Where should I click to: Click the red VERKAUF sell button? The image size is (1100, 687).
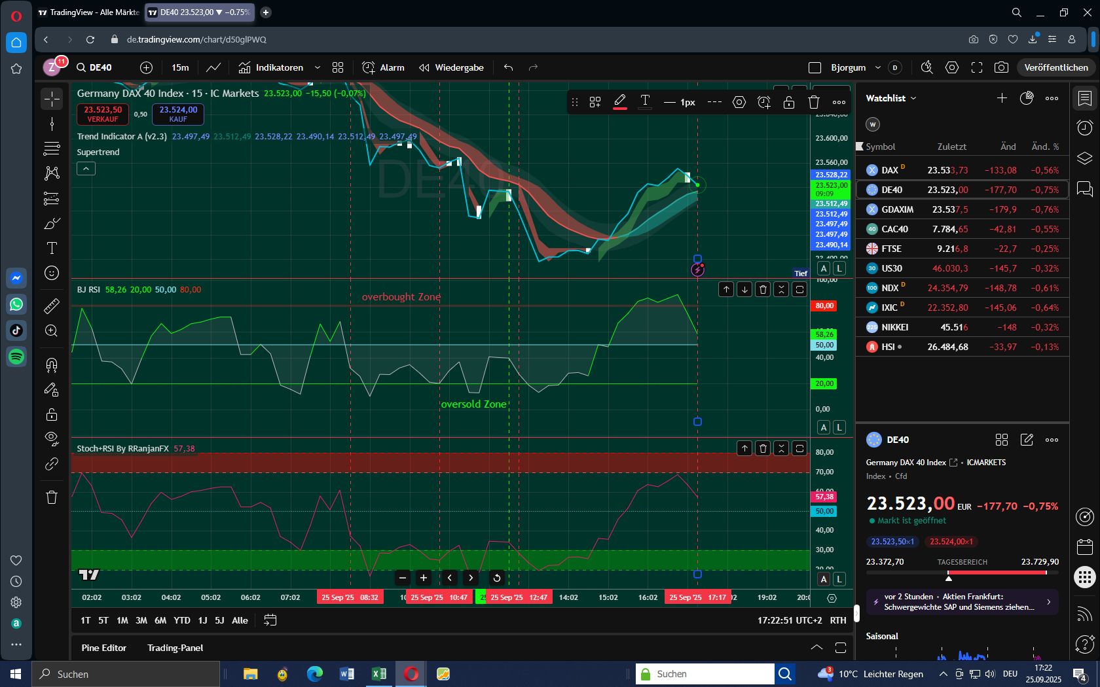pyautogui.click(x=103, y=114)
